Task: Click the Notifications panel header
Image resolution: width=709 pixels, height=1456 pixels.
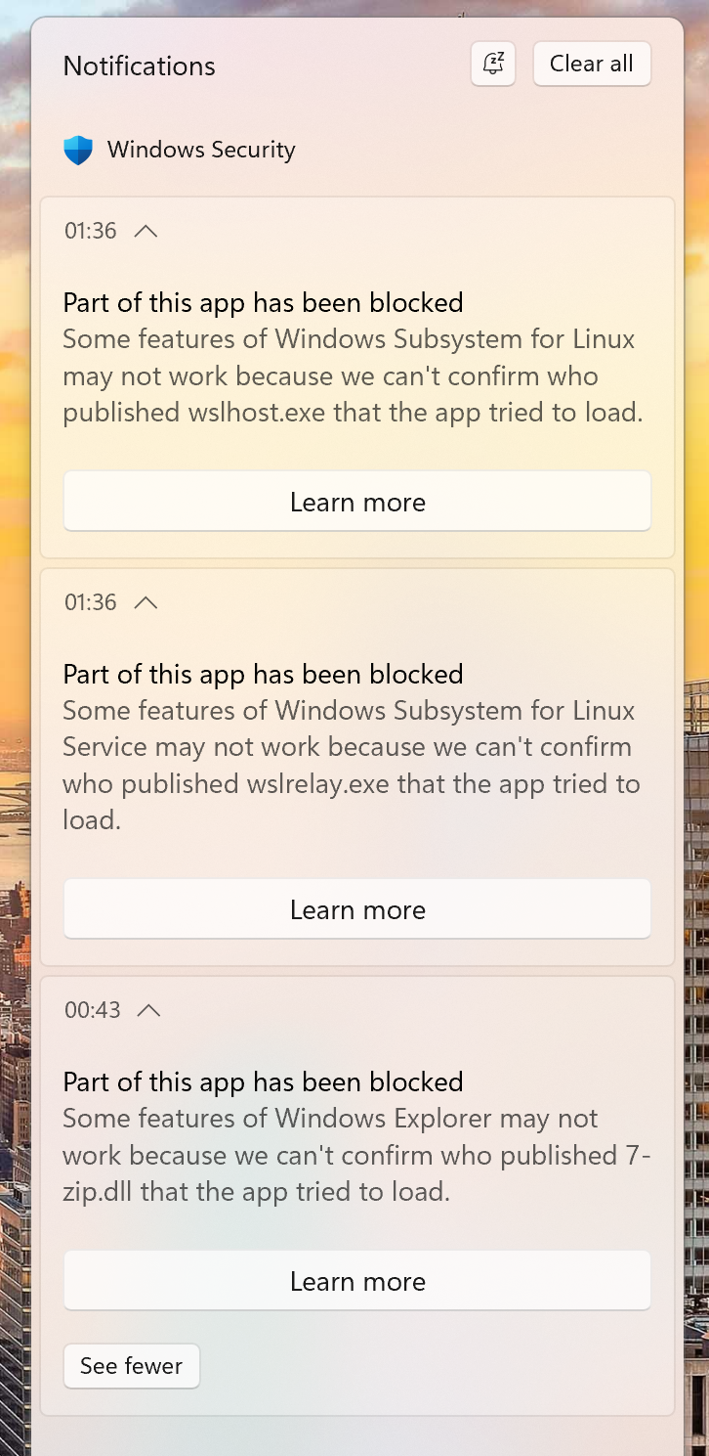Action: coord(139,66)
